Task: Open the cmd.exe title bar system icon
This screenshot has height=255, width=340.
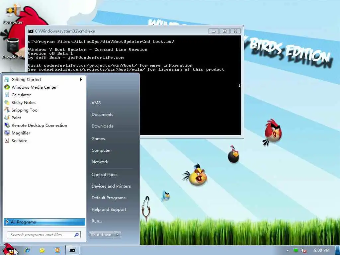Action: pos(31,31)
